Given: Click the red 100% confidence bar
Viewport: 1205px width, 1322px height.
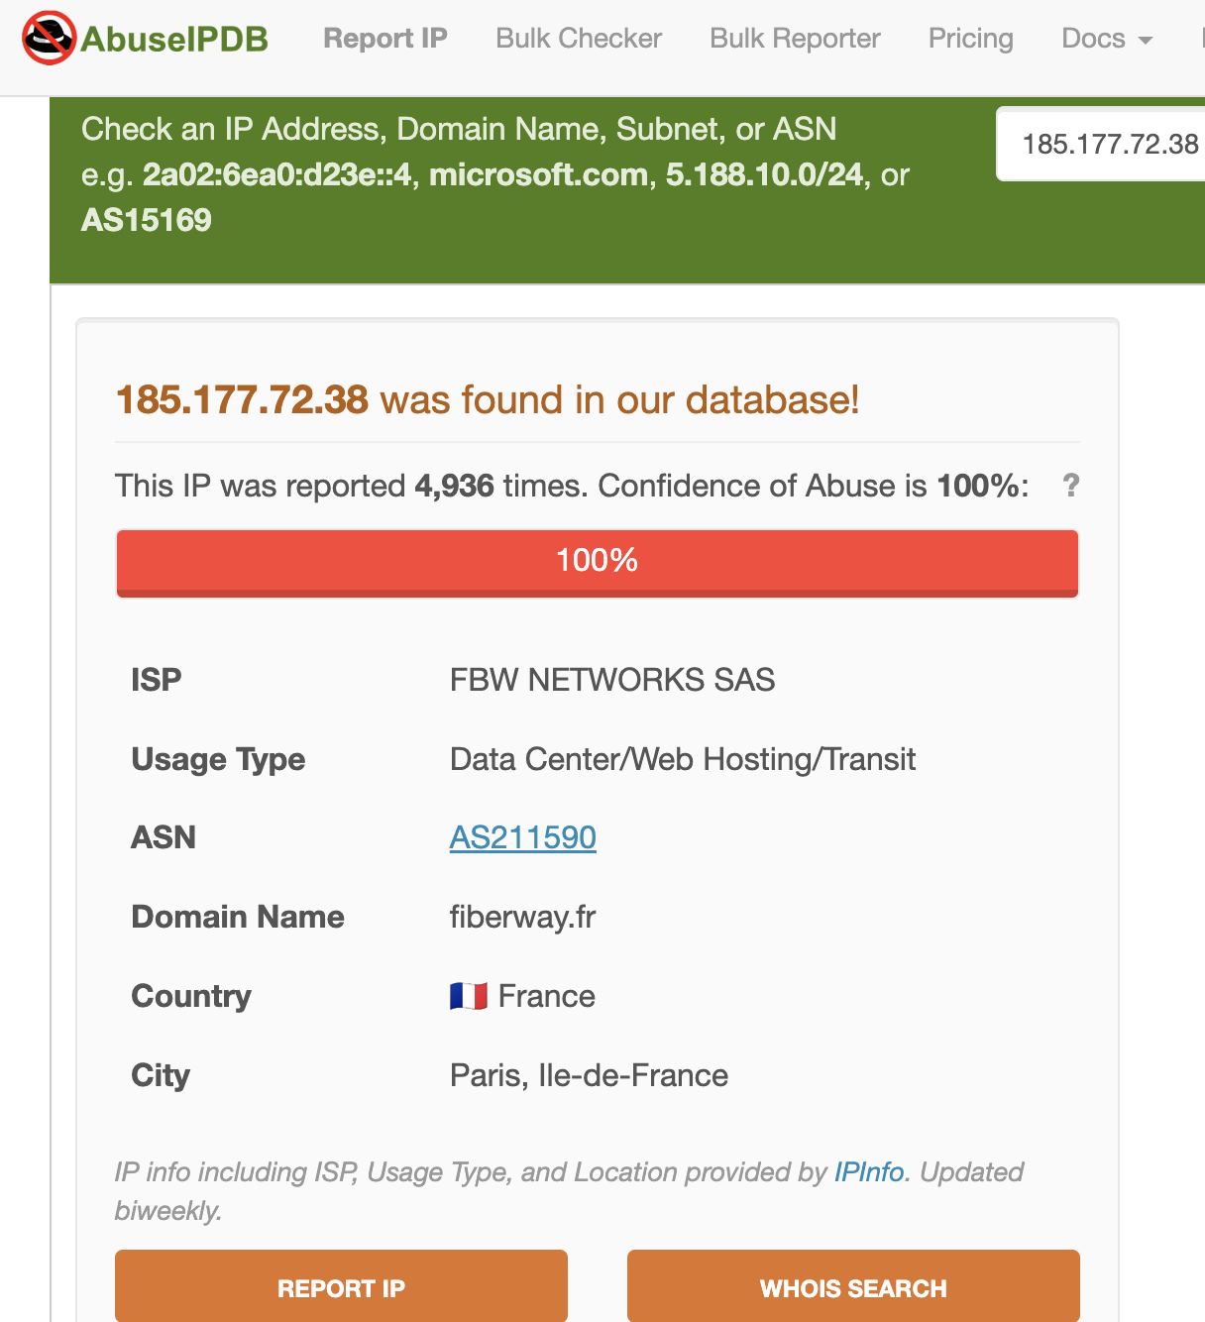Looking at the screenshot, I should pos(597,562).
